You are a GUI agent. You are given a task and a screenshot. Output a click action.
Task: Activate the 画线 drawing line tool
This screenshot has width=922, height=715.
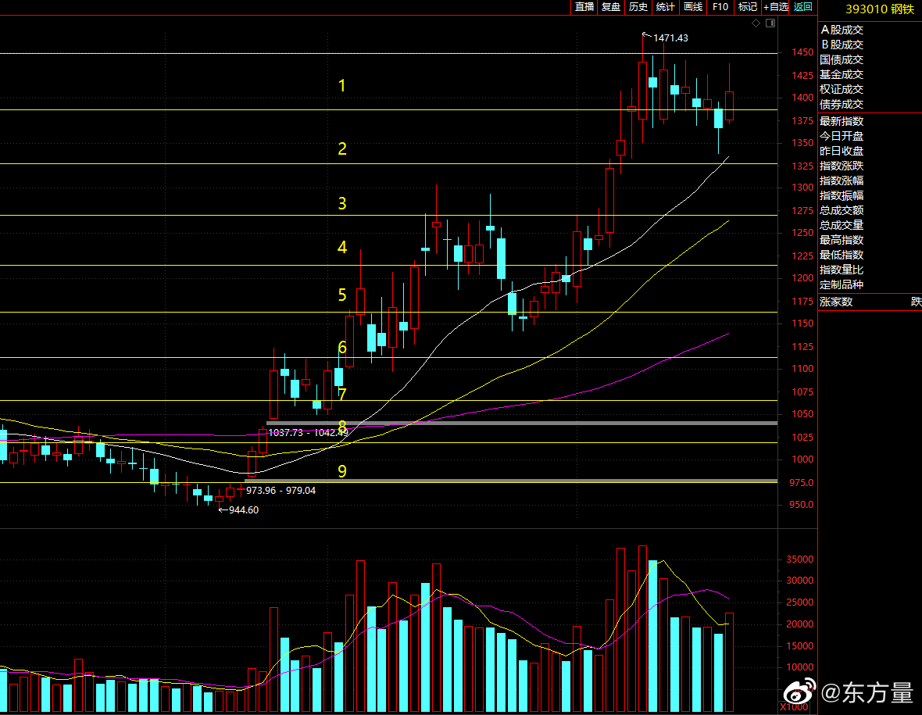693,7
